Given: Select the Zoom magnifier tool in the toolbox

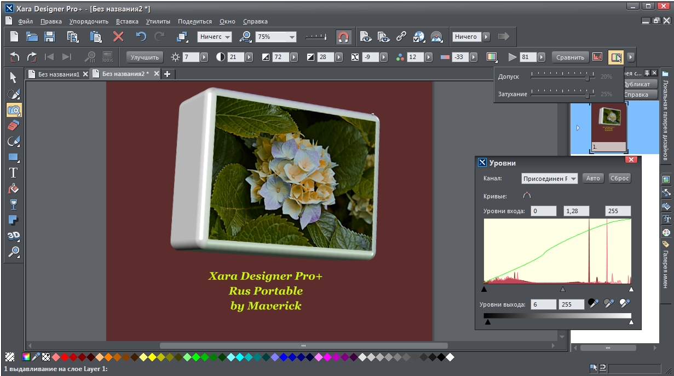Looking at the screenshot, I should [x=14, y=252].
